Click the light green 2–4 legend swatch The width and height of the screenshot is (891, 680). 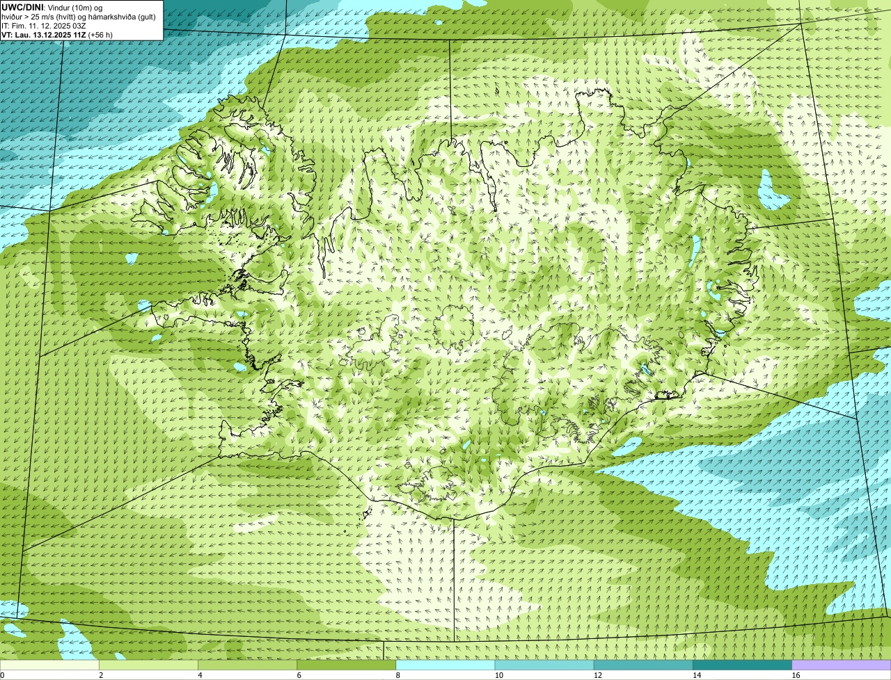(148, 665)
